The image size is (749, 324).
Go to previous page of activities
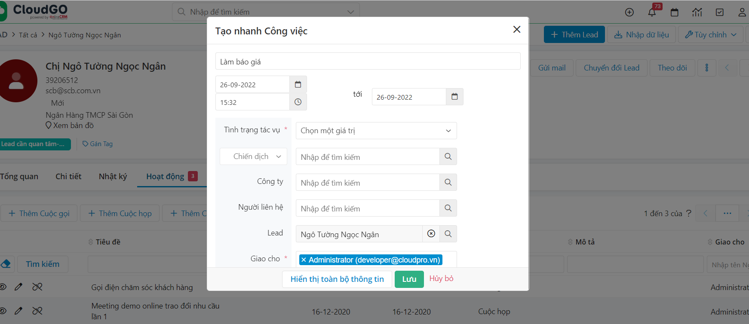point(705,213)
